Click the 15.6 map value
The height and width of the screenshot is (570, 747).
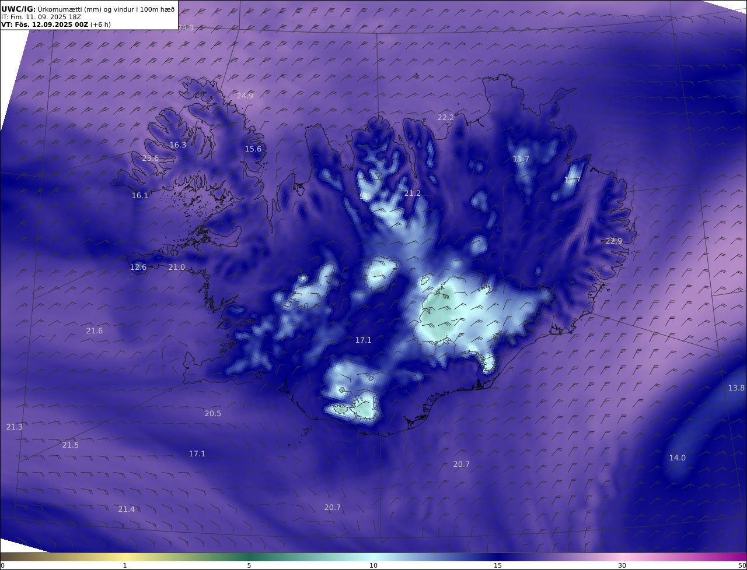point(253,149)
